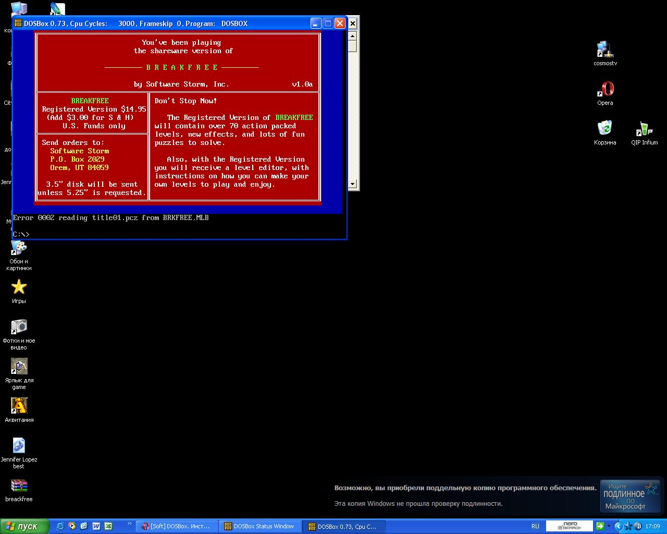
Task: Open Outlook Express from Quick Launch
Action: click(84, 526)
